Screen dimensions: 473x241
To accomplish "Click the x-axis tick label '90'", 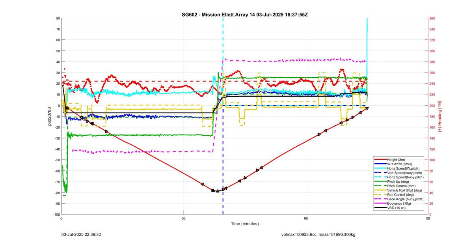I will 428,218.
